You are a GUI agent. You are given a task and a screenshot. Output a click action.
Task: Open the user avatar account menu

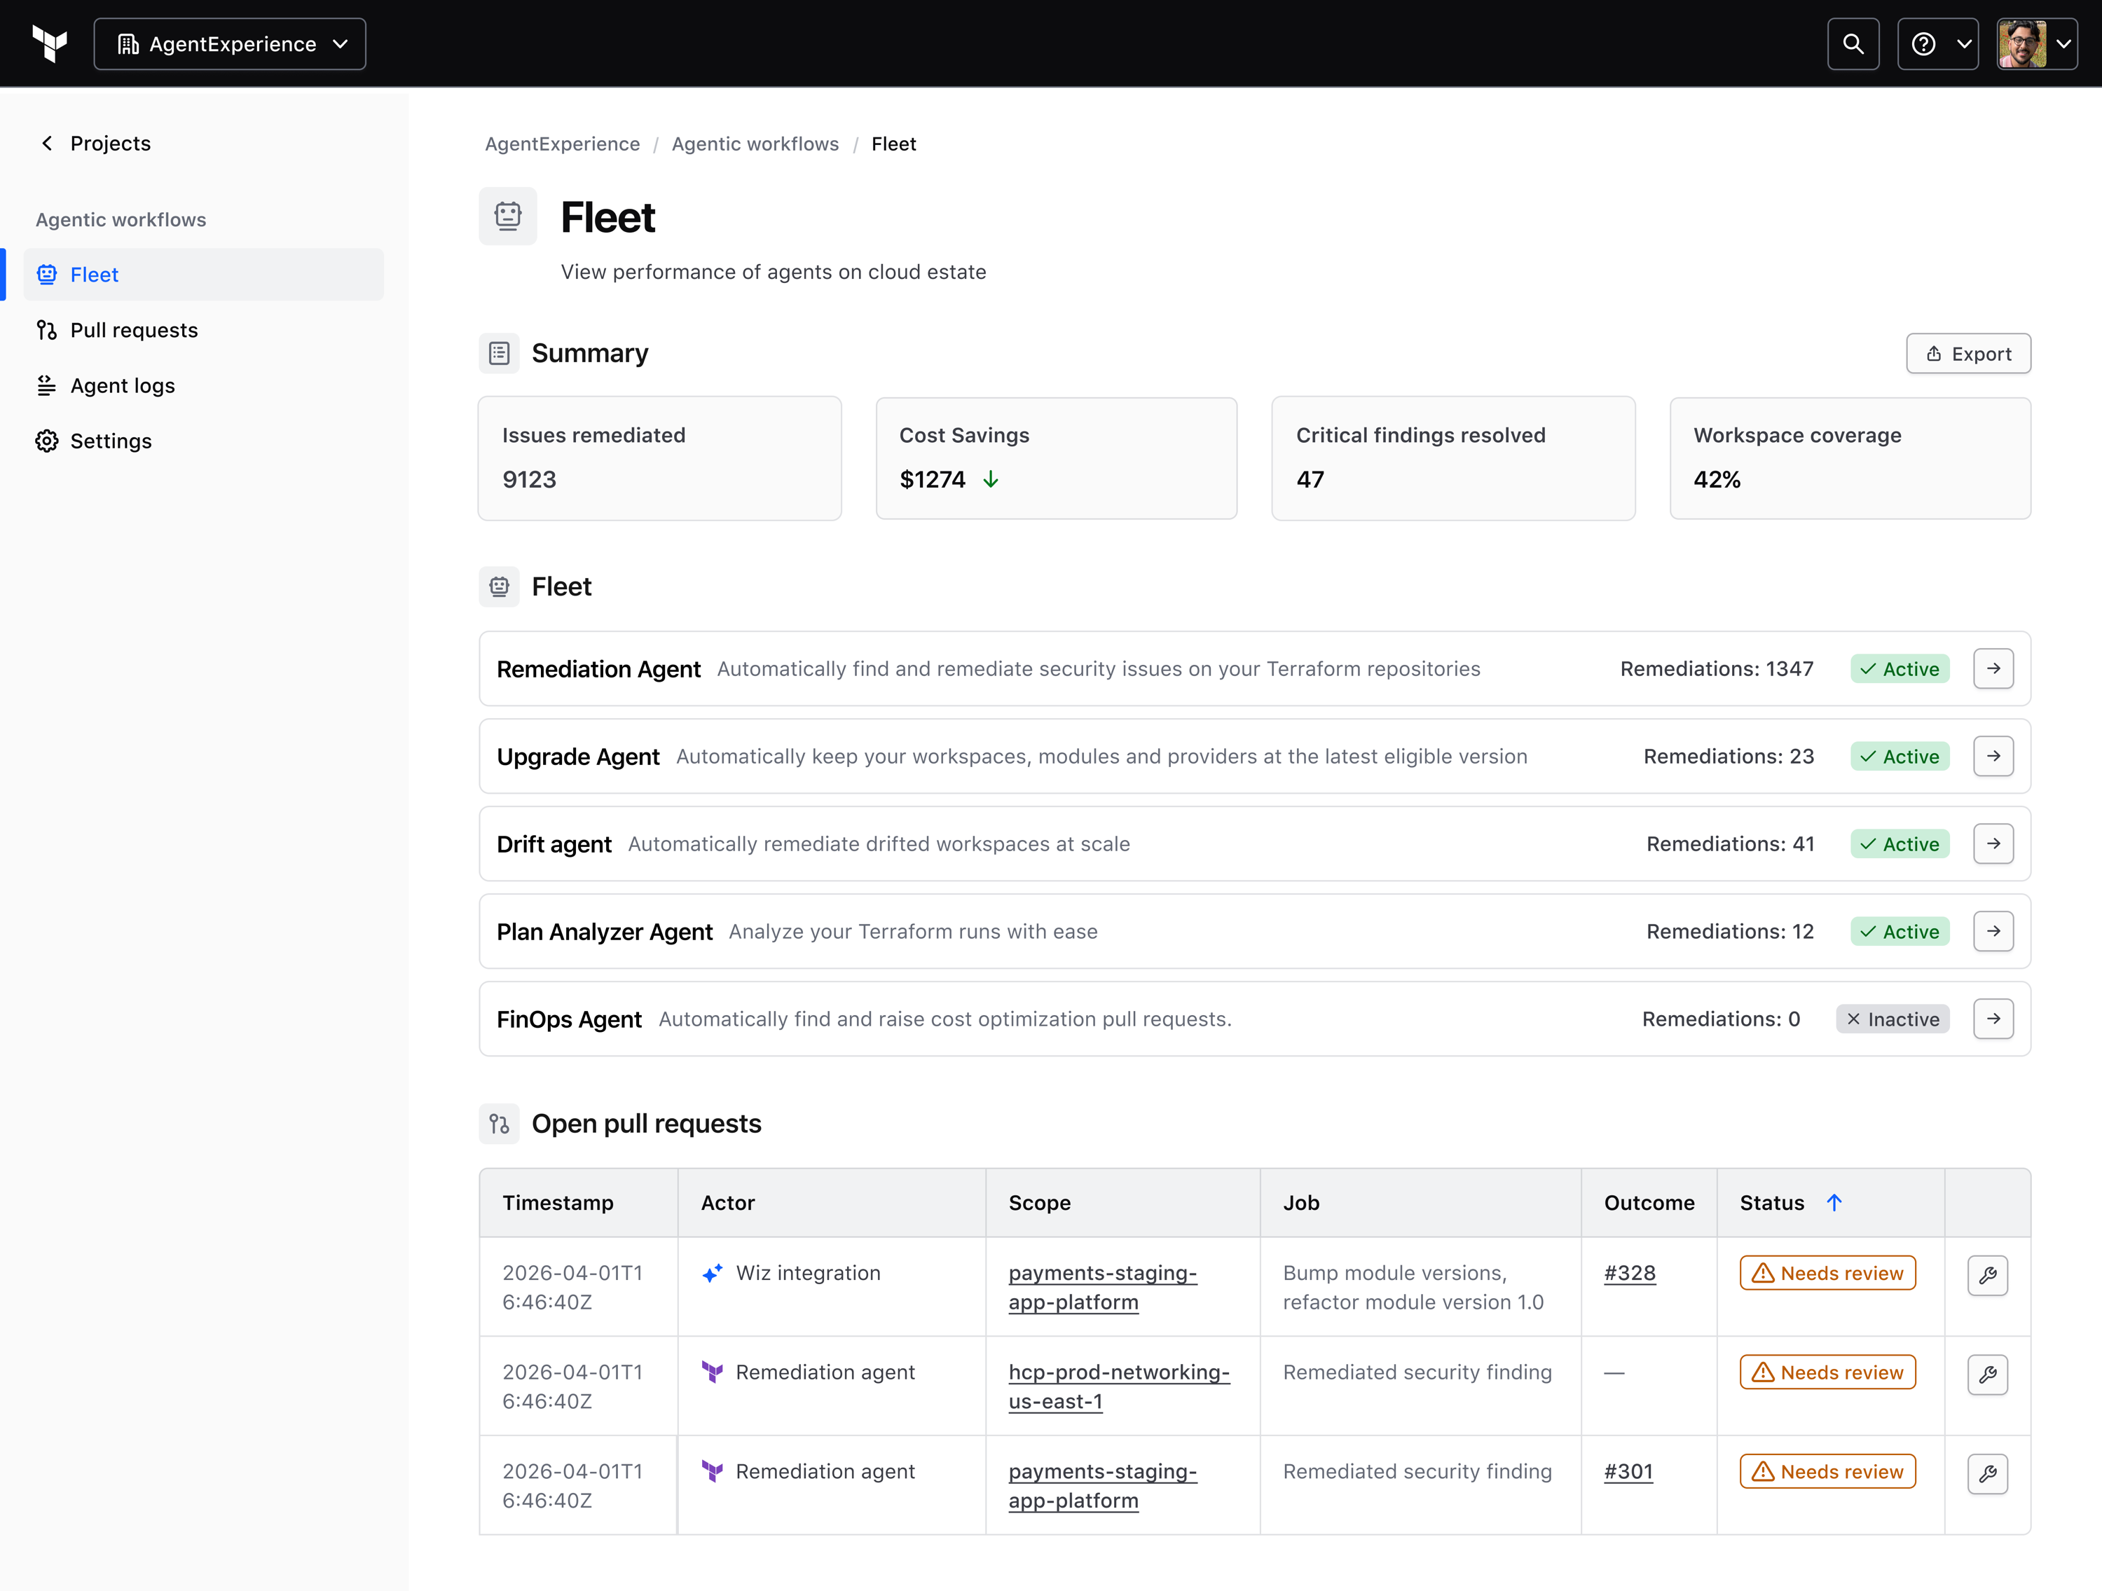click(2035, 43)
